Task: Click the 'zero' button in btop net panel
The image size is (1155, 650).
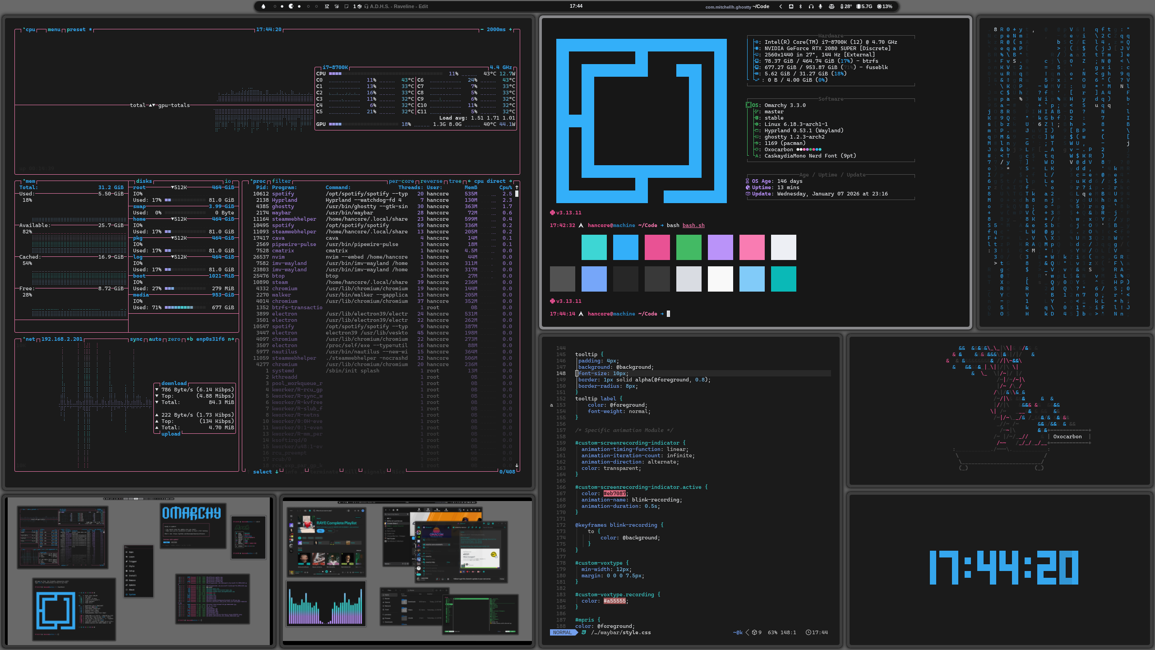Action: 174,339
